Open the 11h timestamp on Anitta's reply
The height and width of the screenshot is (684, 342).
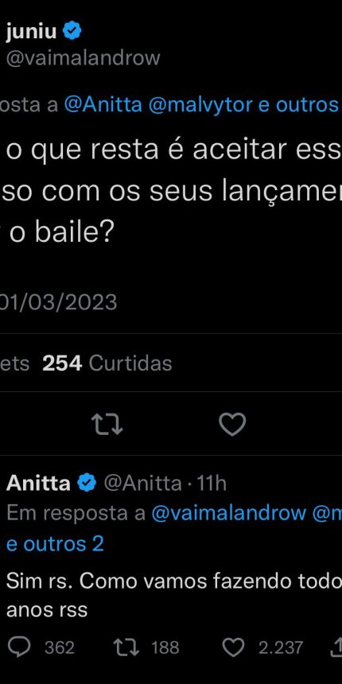pos(212,483)
